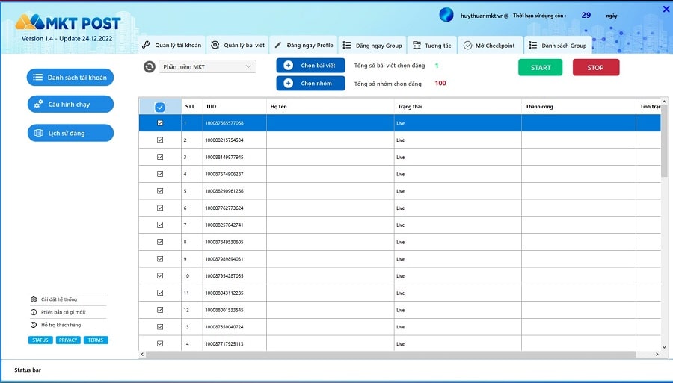673x383 pixels.
Task: Uncheck the checkbox for row 2
Action: click(x=160, y=140)
